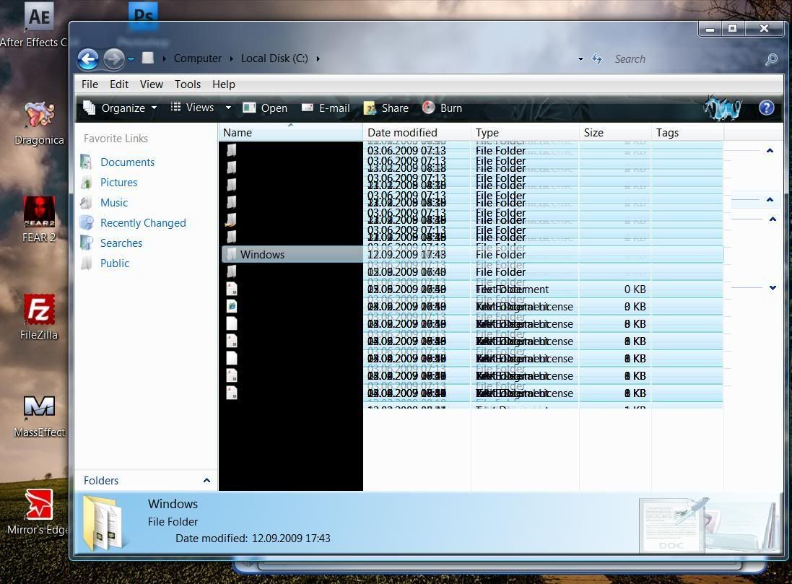
Task: Click the Views toolbar button
Action: tap(193, 108)
